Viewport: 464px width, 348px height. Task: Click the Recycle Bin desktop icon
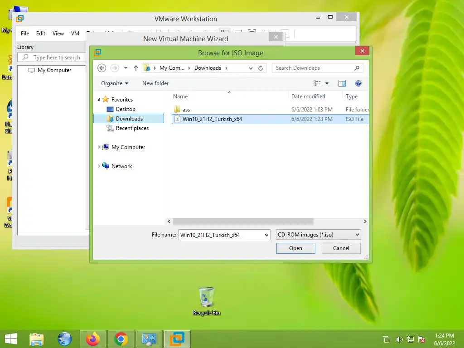[x=206, y=301]
